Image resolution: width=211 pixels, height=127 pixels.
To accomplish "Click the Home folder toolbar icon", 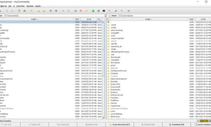I will point(25,11).
